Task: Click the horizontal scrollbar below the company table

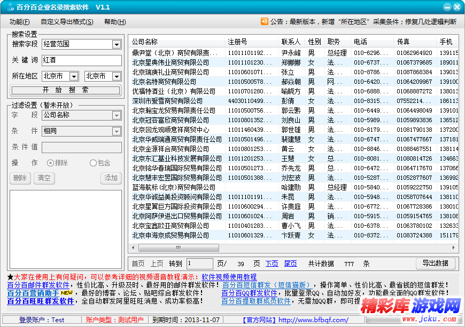Action: pyautogui.click(x=179, y=248)
